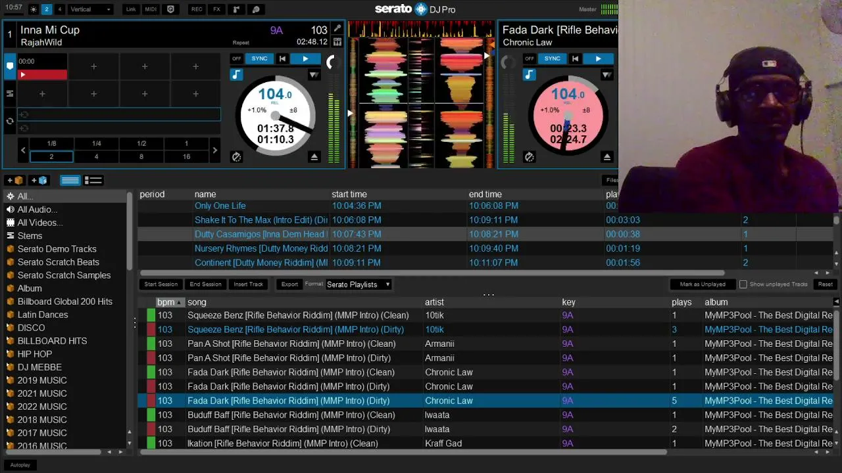This screenshot has height=473, width=842.
Task: Select the Nursery Rhymes history entry
Action: coord(487,248)
